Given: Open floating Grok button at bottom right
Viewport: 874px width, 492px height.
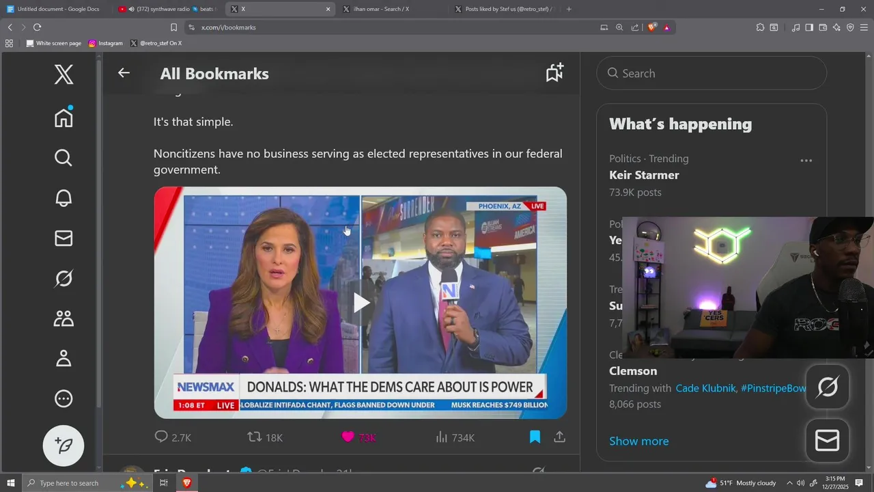Looking at the screenshot, I should point(828,387).
